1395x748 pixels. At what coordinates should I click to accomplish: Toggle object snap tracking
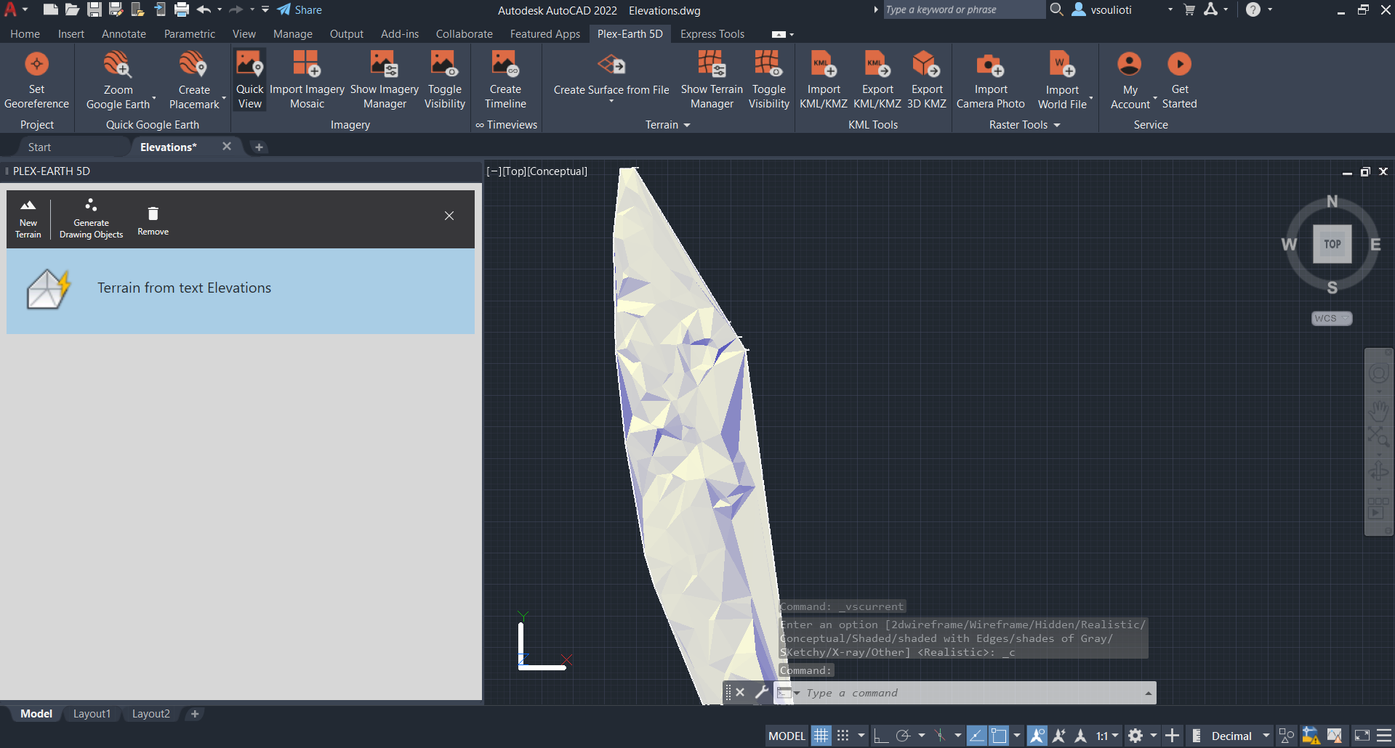(x=976, y=736)
